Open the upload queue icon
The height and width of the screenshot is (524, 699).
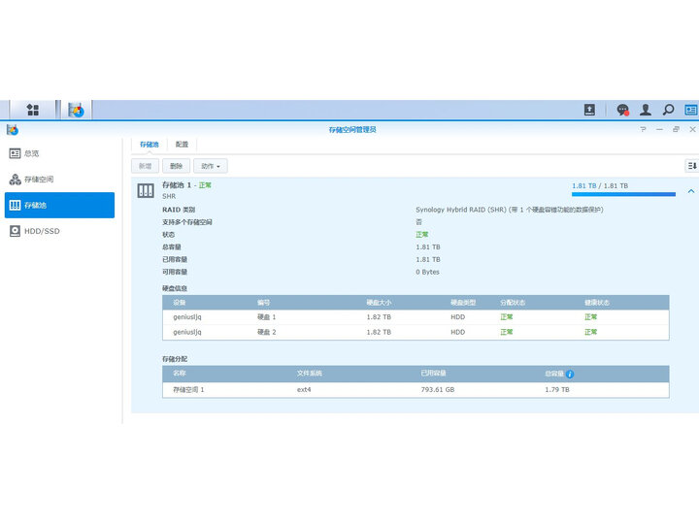[x=589, y=111]
